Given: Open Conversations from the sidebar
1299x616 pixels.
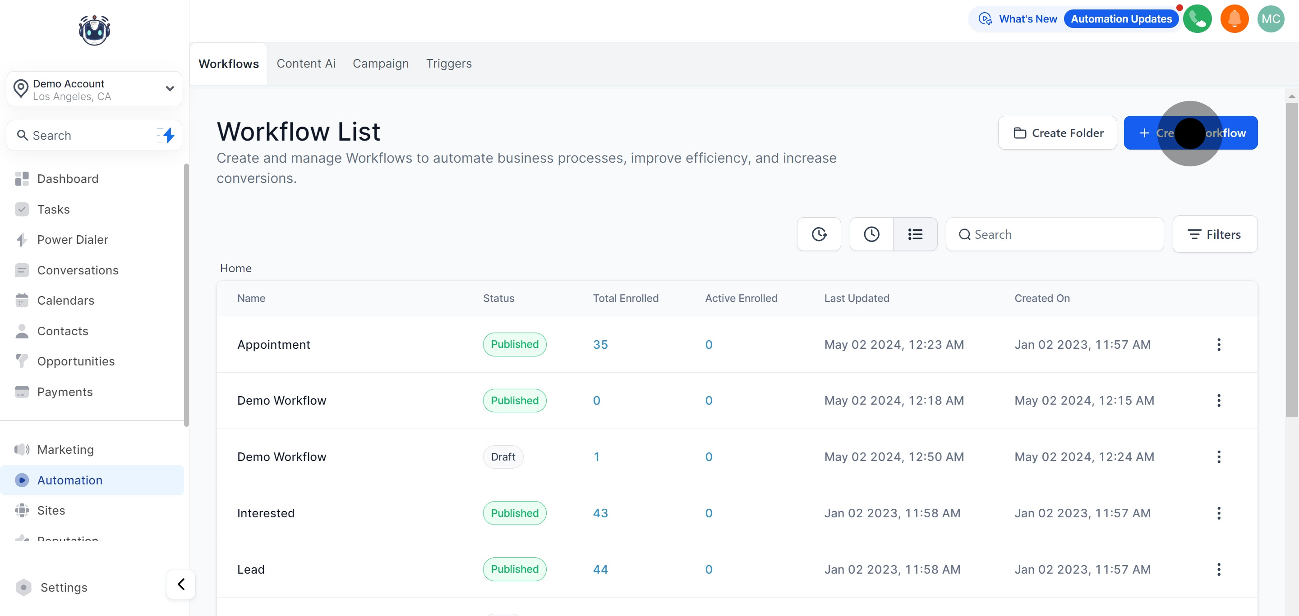Looking at the screenshot, I should coord(78,270).
